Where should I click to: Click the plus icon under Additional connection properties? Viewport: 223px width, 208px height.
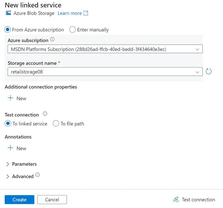(x=10, y=98)
